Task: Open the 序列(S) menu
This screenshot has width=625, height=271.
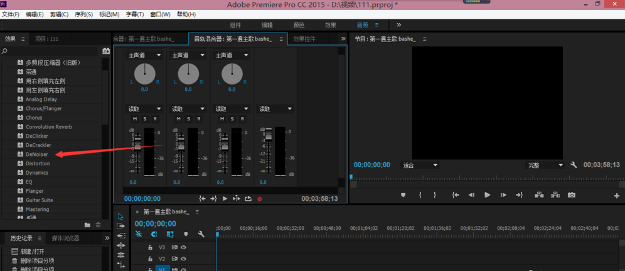Action: (83, 14)
